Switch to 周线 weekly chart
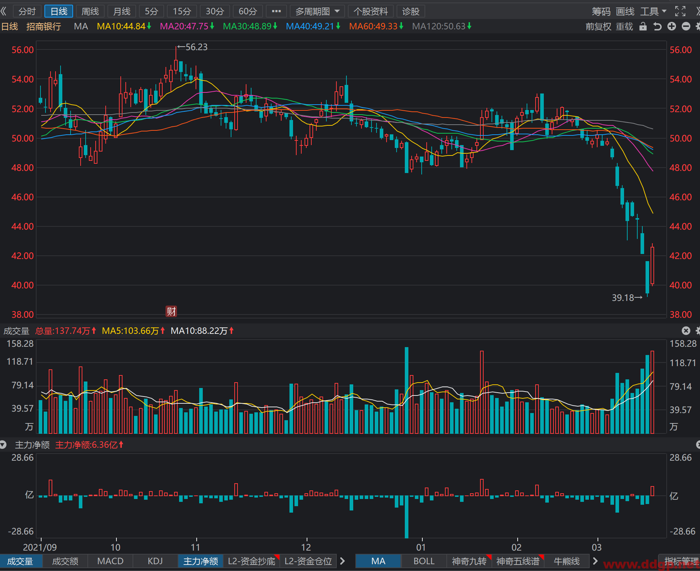 [90, 11]
